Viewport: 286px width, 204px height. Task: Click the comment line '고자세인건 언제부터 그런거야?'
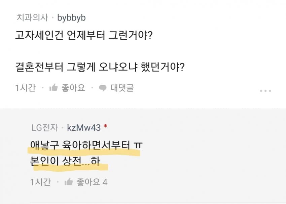[x=83, y=35]
